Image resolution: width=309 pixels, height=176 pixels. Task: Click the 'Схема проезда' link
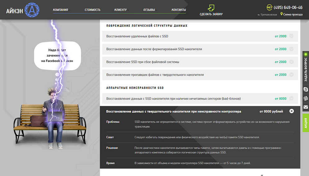pyautogui.click(x=293, y=14)
